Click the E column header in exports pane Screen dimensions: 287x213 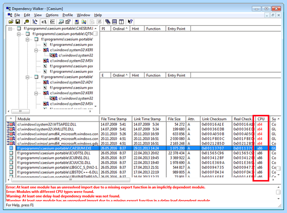[x=105, y=75]
